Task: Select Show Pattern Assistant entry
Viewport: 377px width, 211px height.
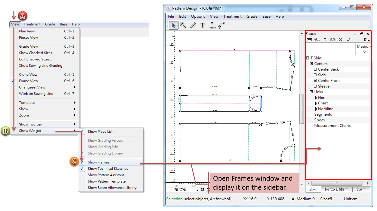Action: tap(106, 175)
